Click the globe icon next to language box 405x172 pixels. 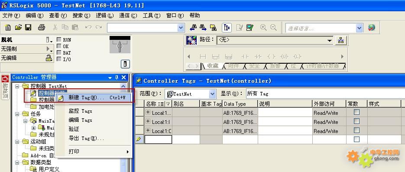point(371,28)
